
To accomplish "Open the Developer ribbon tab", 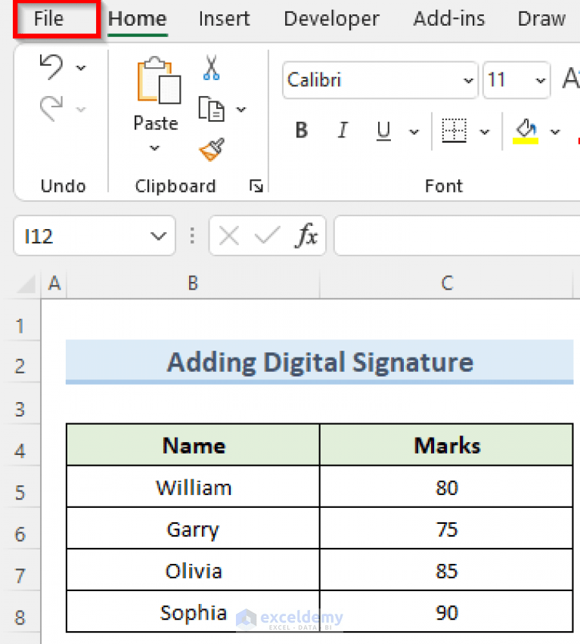I will [x=331, y=19].
